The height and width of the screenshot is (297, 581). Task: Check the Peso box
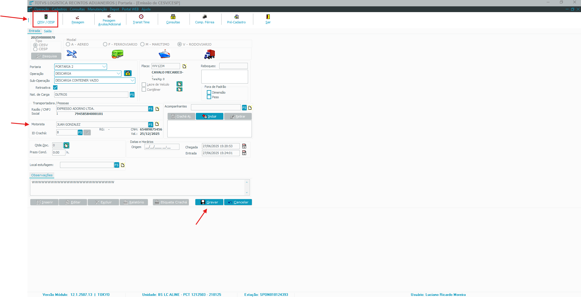click(209, 97)
